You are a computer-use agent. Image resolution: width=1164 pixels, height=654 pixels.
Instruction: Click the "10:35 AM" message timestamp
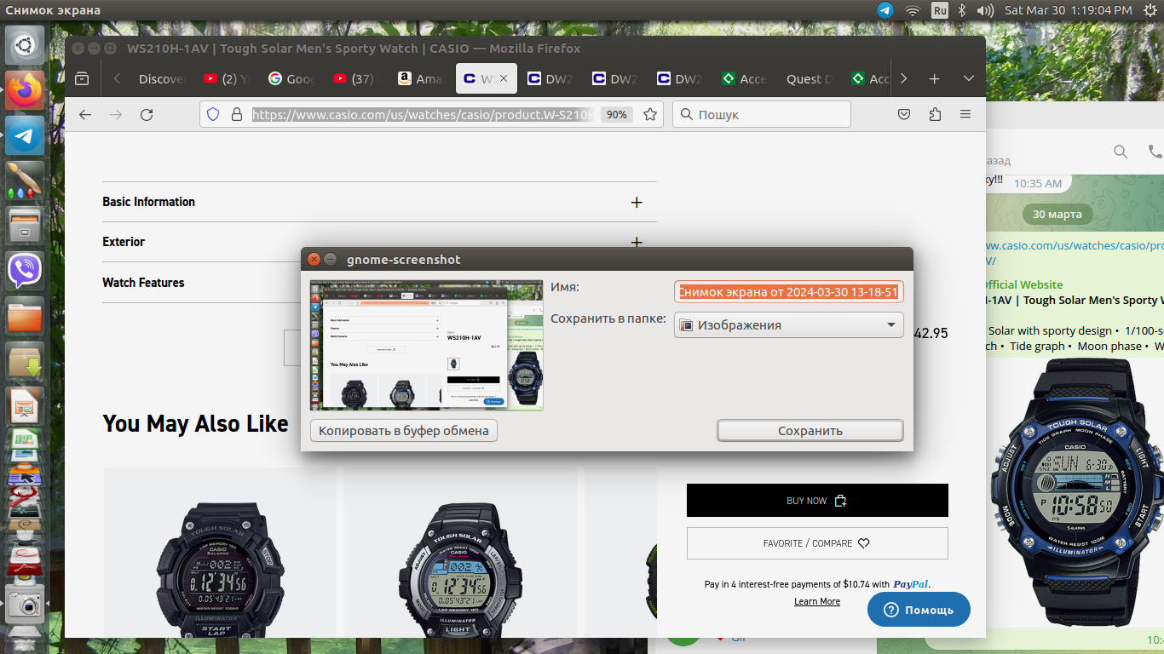(1038, 183)
